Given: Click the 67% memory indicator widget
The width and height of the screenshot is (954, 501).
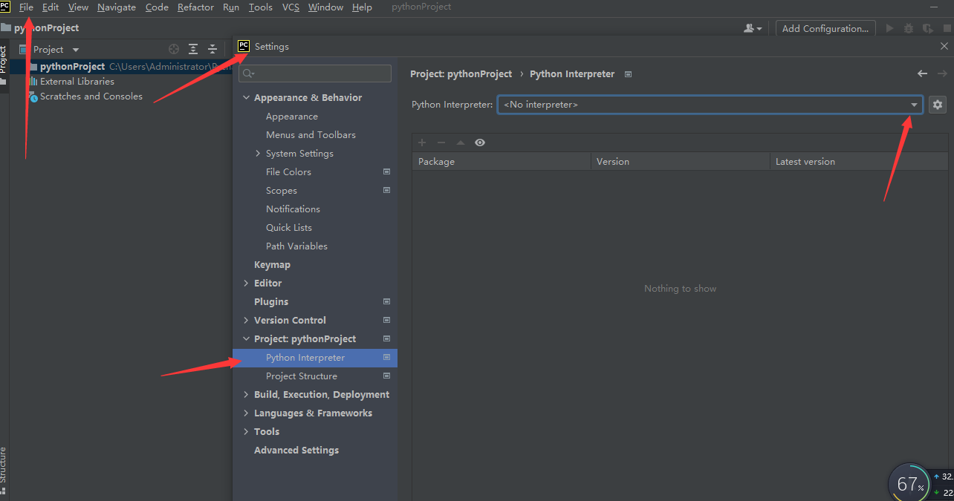Looking at the screenshot, I should (x=908, y=483).
